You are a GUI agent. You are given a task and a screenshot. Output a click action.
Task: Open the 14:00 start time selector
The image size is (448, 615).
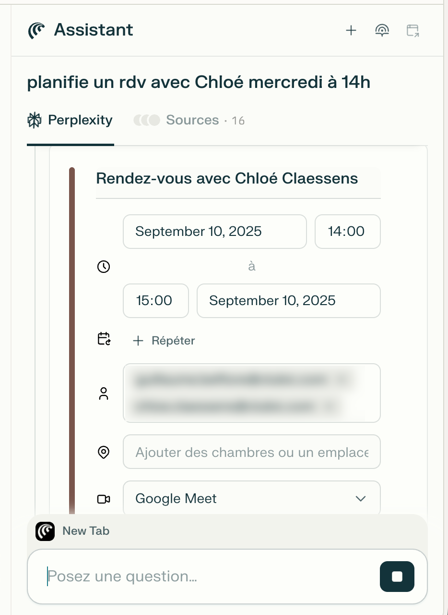coord(348,232)
